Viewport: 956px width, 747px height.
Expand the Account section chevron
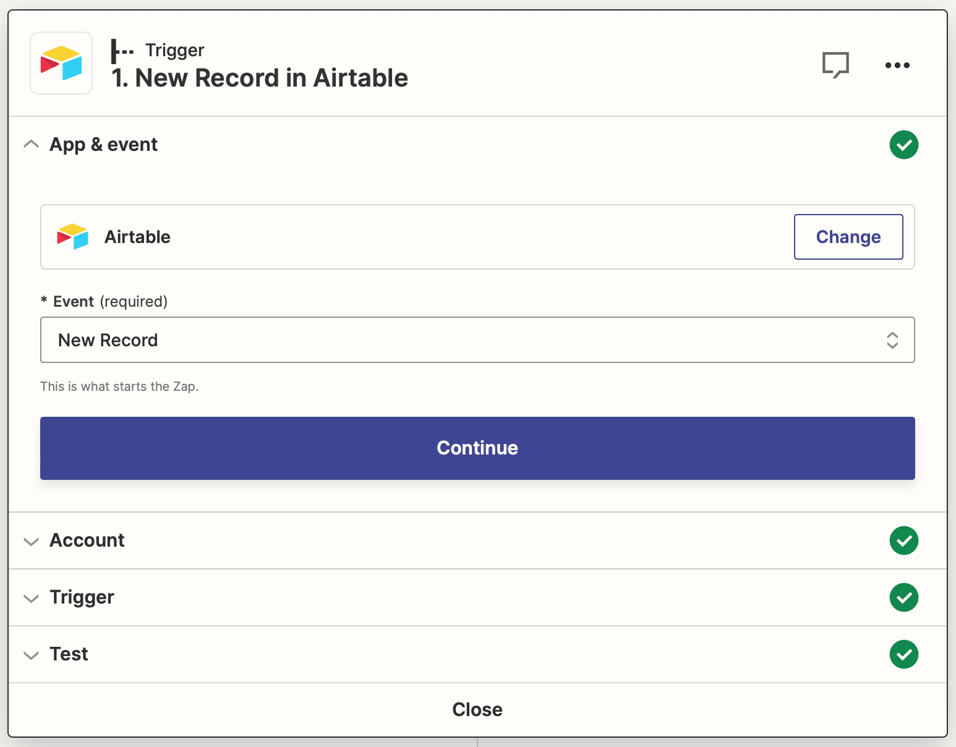(x=31, y=542)
